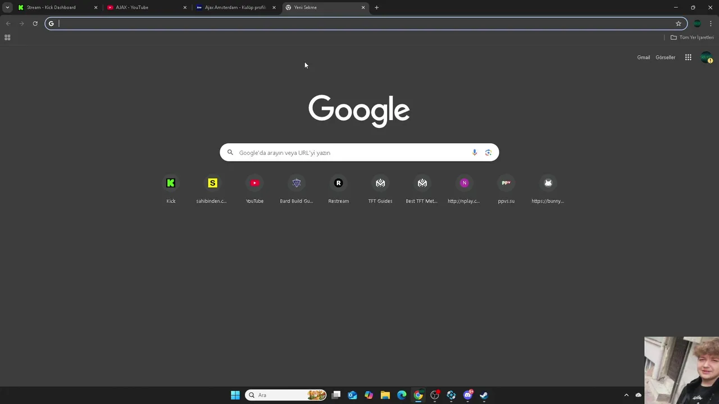Search by image with Google Lens icon

coord(488,153)
